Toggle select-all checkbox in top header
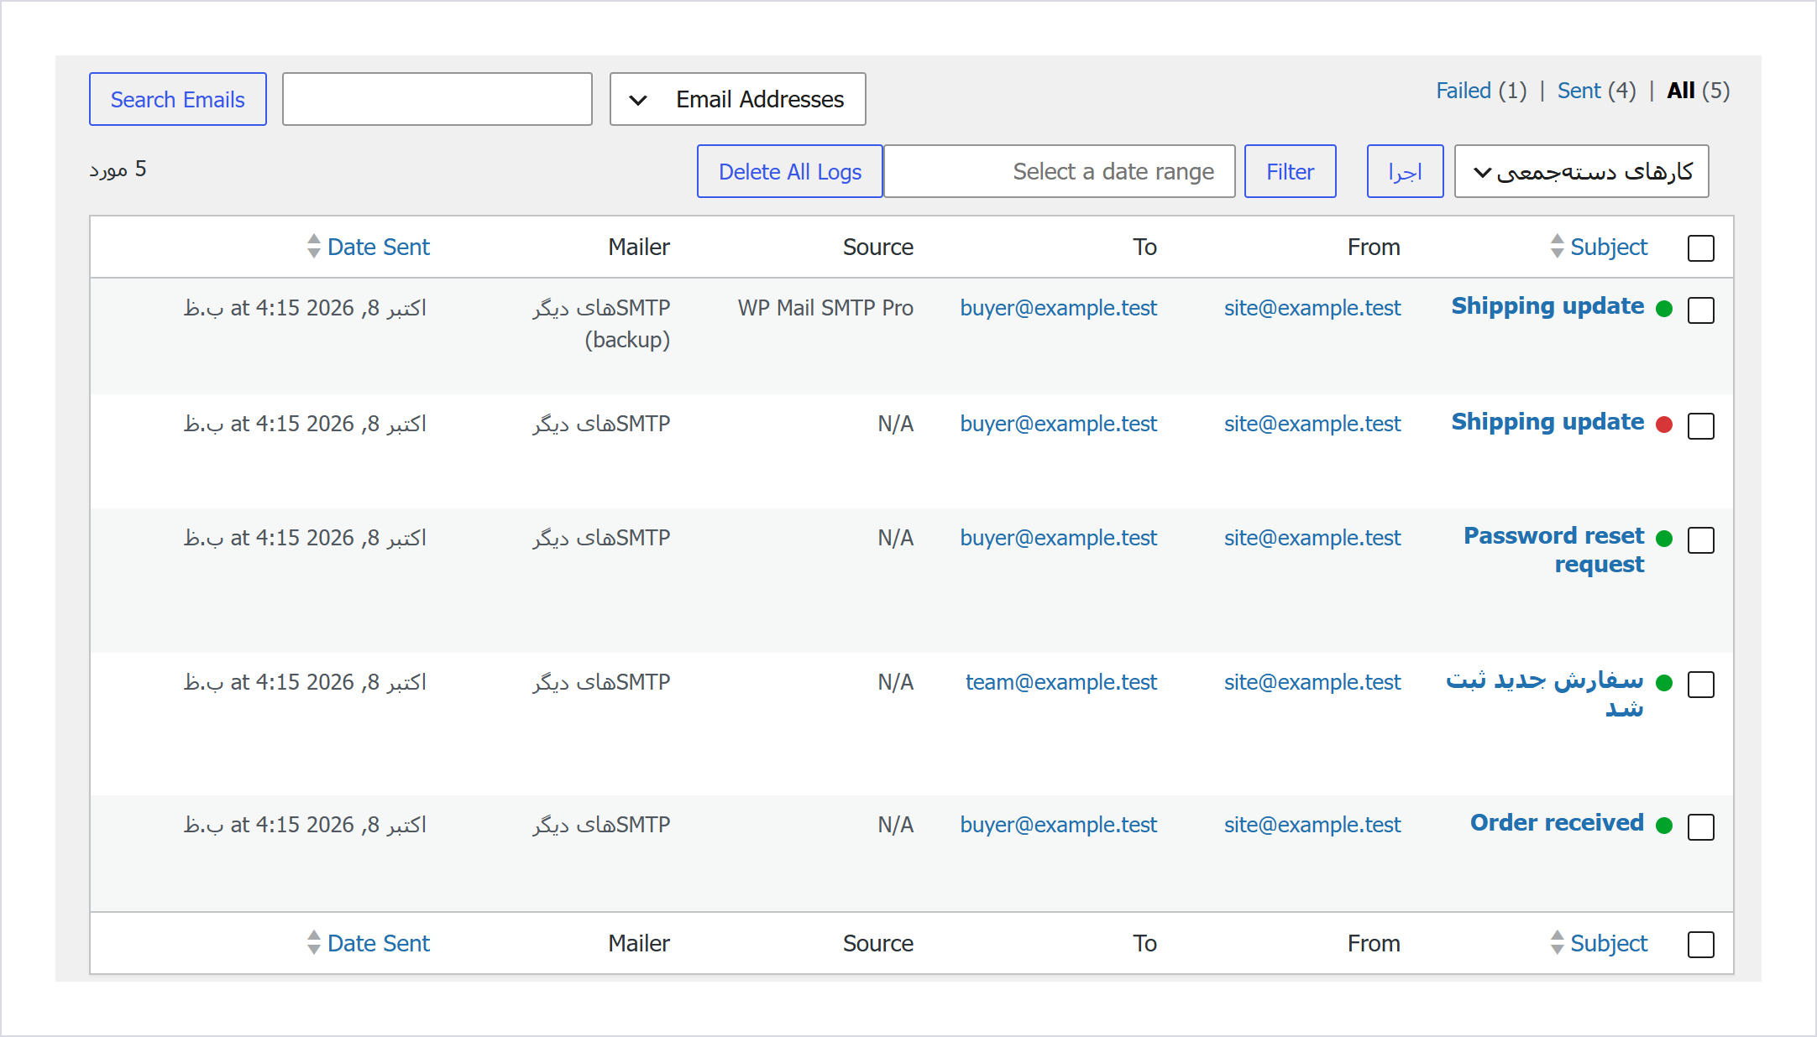1817x1037 pixels. (x=1701, y=248)
